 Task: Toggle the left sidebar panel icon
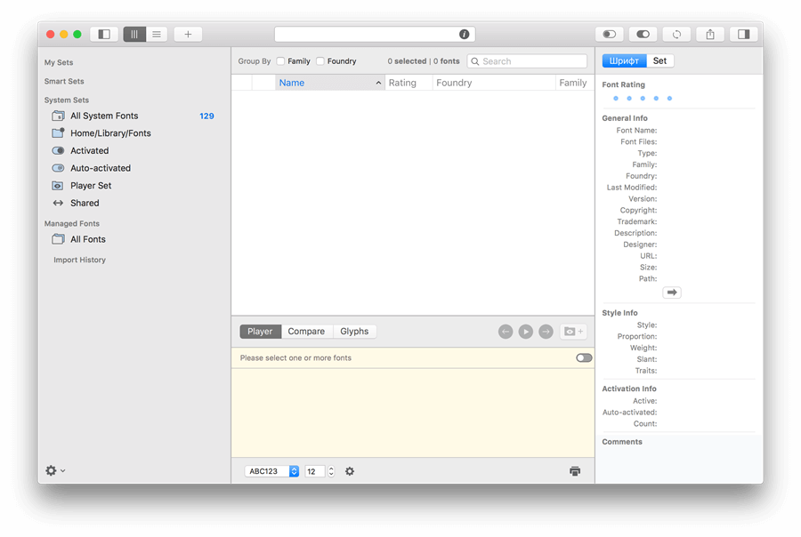[104, 34]
